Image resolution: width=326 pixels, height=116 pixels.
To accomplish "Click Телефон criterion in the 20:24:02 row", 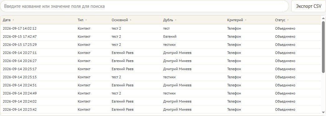I will pos(234,101).
